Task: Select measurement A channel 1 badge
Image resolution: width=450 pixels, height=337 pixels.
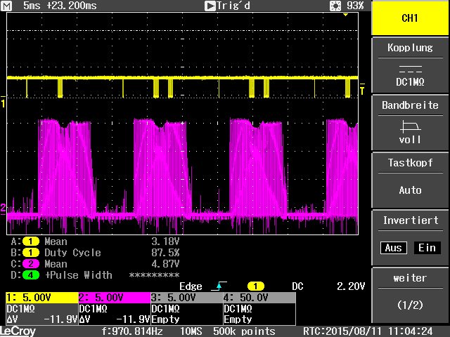Action: 31,242
